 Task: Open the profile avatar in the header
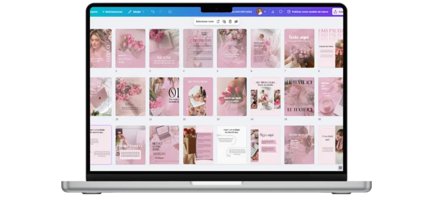coord(259,11)
